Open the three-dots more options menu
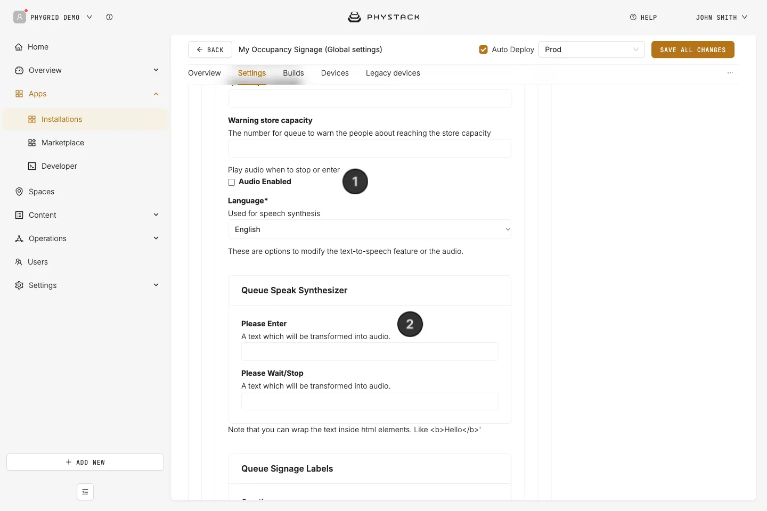 coord(730,73)
